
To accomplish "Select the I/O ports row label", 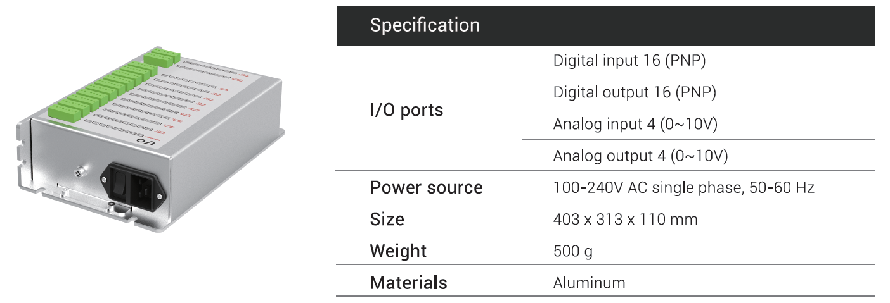I will (x=406, y=110).
